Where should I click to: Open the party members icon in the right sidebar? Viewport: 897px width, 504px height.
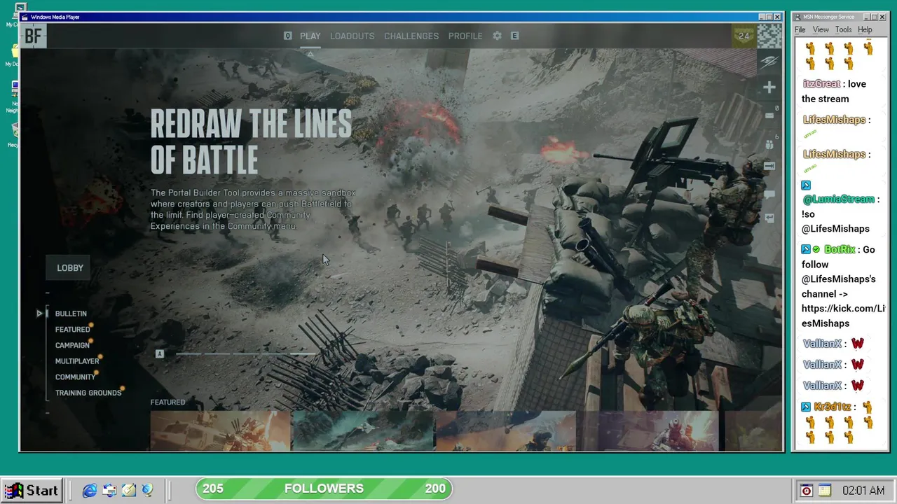[769, 144]
